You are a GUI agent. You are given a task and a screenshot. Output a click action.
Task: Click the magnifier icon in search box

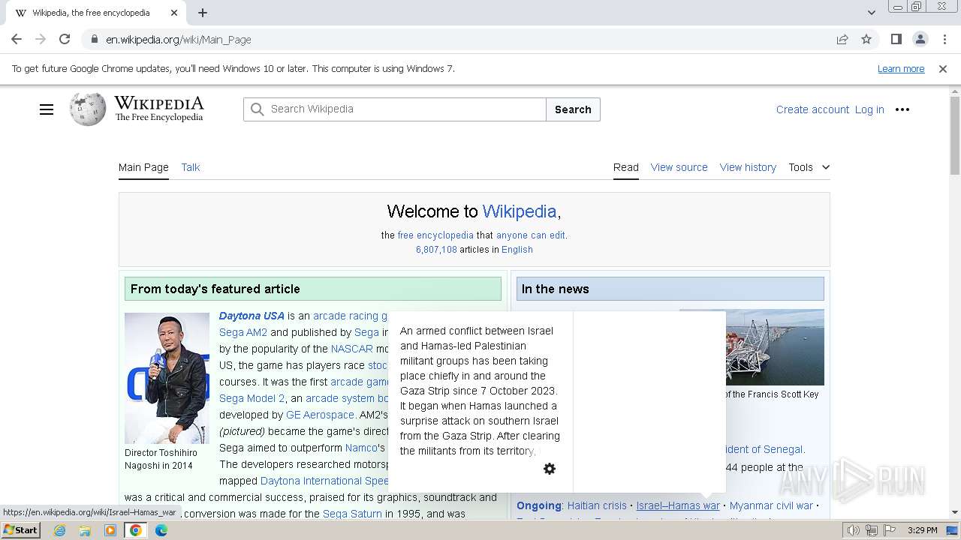point(257,109)
